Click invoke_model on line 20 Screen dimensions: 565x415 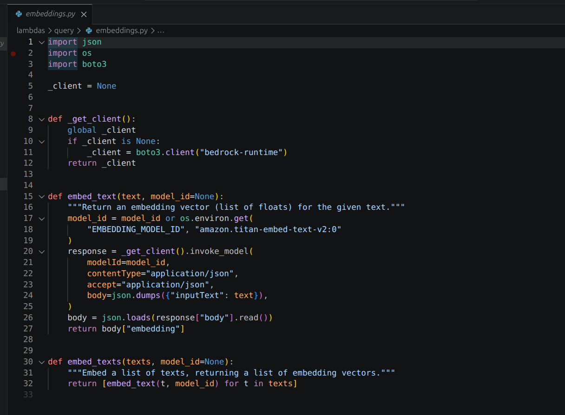[219, 252]
